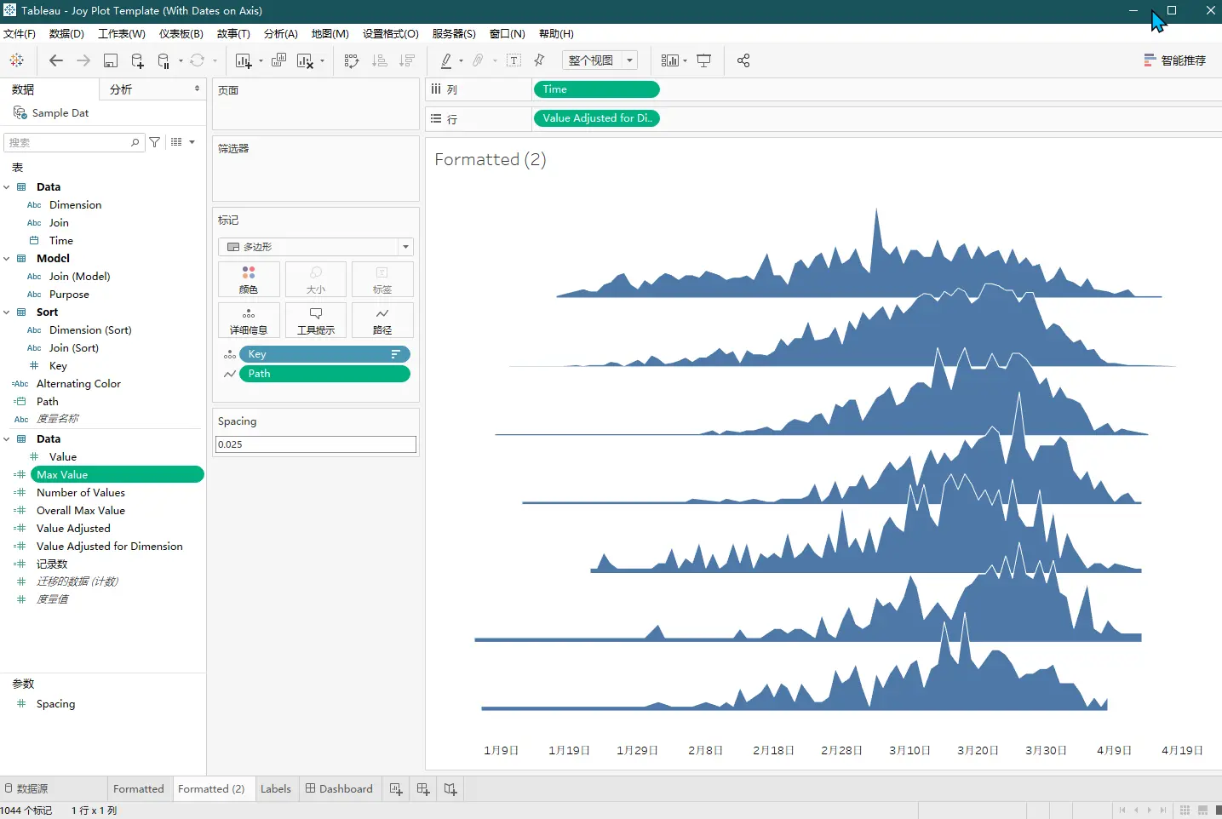This screenshot has width=1222, height=819.
Task: Pause auto updates for data source
Action: pos(165,60)
